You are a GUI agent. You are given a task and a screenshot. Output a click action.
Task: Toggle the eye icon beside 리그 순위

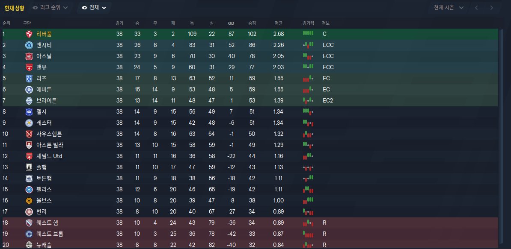35,8
